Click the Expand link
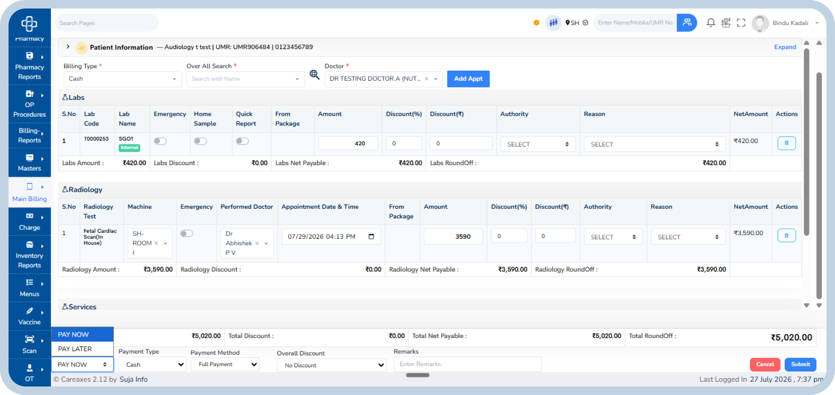The height and width of the screenshot is (395, 835). (x=785, y=47)
